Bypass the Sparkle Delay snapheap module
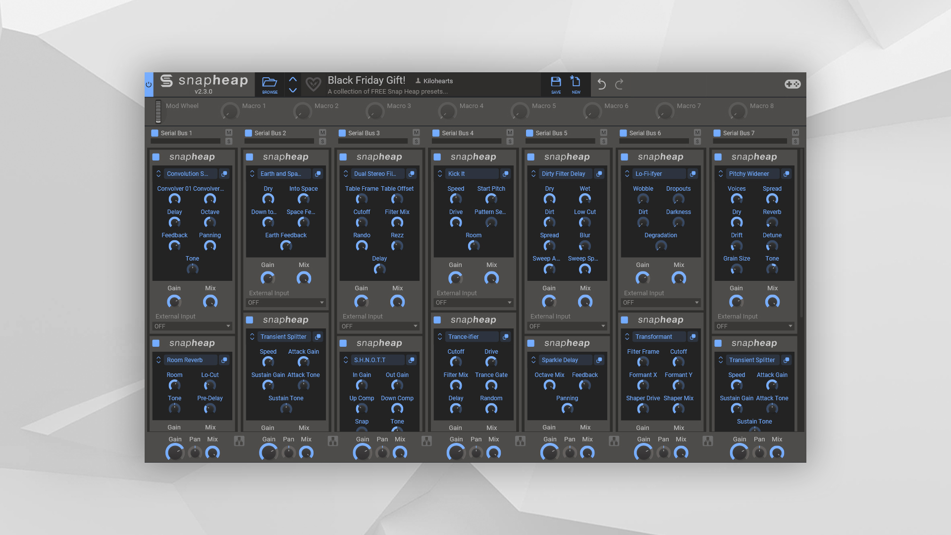Image resolution: width=951 pixels, height=535 pixels. click(531, 343)
